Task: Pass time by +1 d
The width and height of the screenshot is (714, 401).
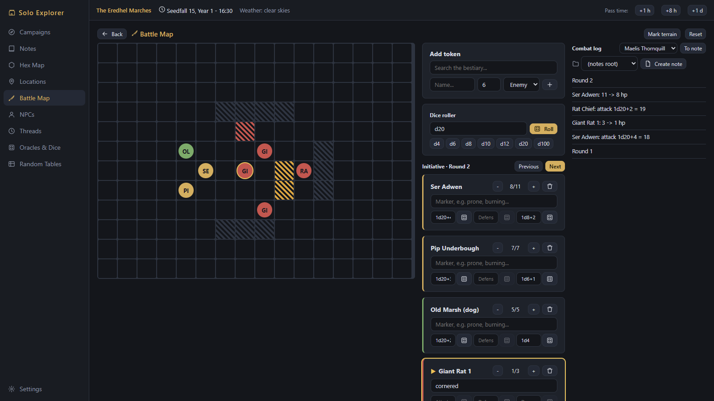Action: (x=697, y=10)
